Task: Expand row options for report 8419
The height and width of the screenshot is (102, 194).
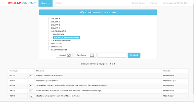Action: (31, 91)
